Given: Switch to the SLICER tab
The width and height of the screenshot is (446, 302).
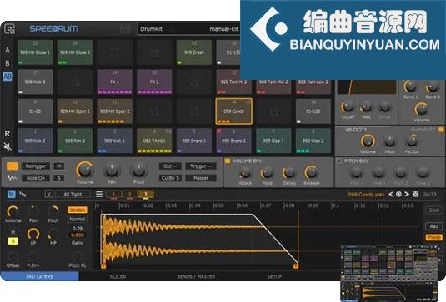Looking at the screenshot, I should (x=118, y=276).
